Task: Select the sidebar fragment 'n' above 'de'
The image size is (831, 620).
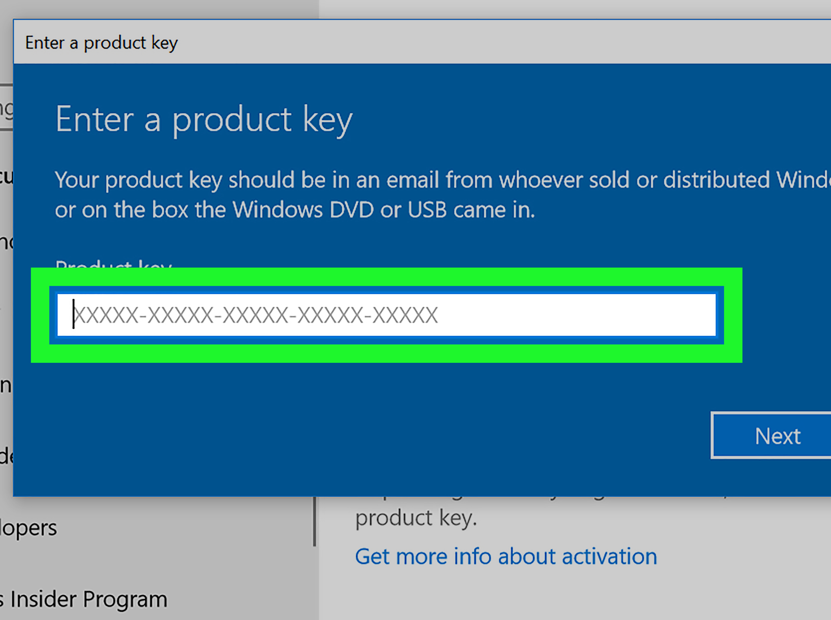Action: point(6,385)
